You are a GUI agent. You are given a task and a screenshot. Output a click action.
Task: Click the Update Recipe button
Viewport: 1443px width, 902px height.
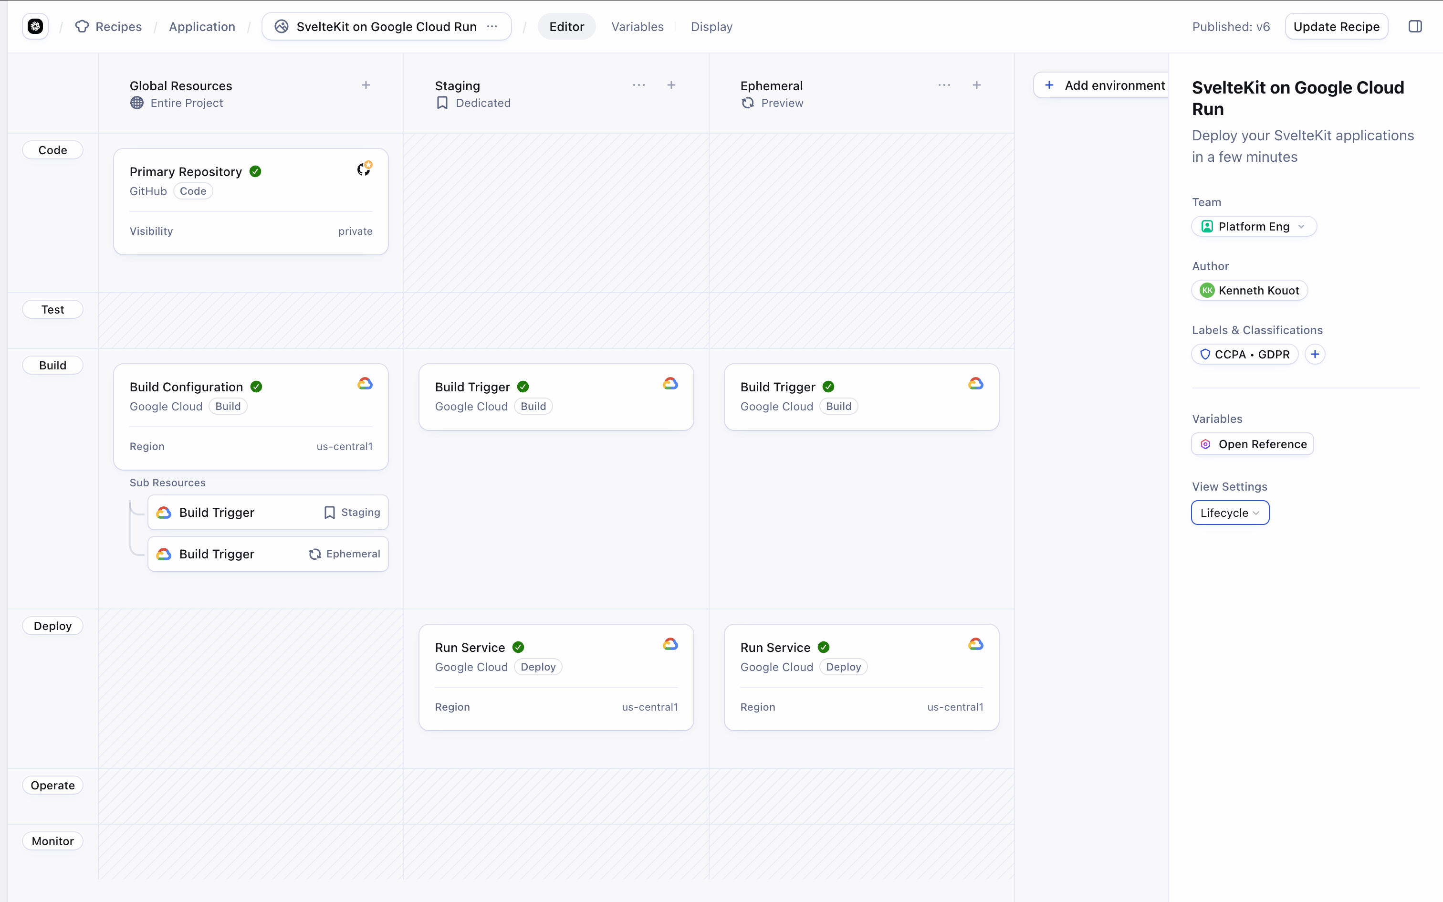1336,26
